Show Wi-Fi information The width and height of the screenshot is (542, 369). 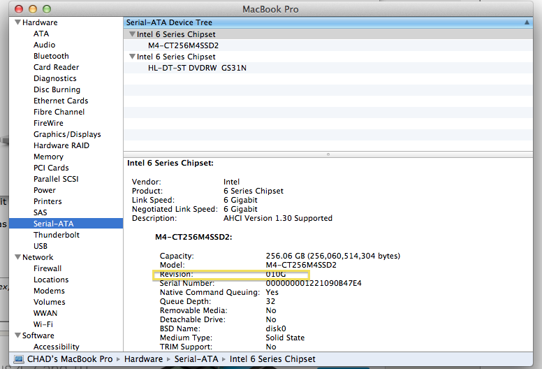(43, 324)
